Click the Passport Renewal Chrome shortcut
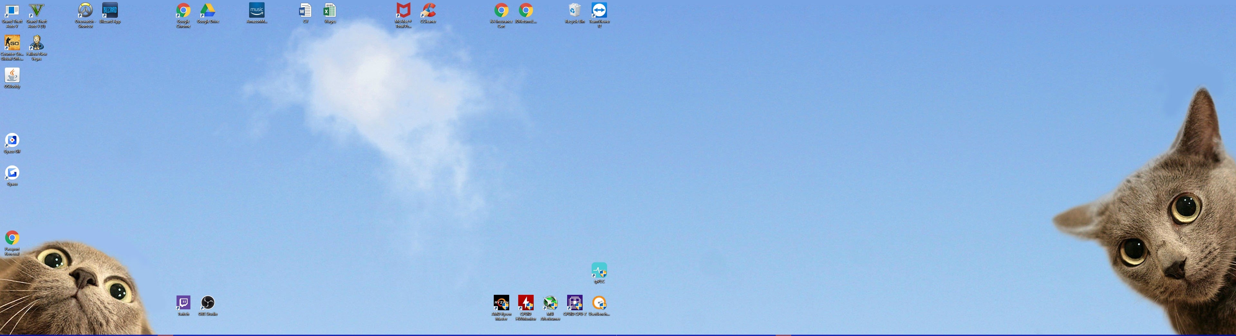Image resolution: width=1236 pixels, height=336 pixels. pyautogui.click(x=12, y=243)
